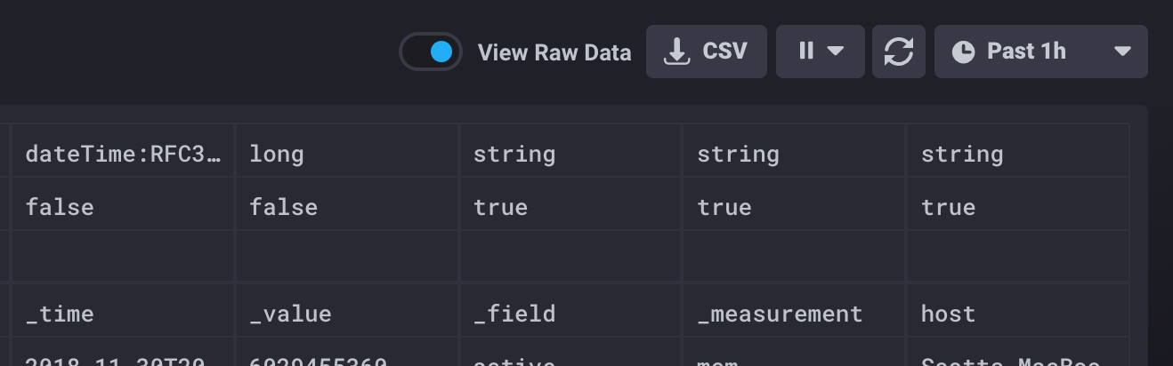Click the dateTime:RFC3339 datatype cell

(123, 154)
